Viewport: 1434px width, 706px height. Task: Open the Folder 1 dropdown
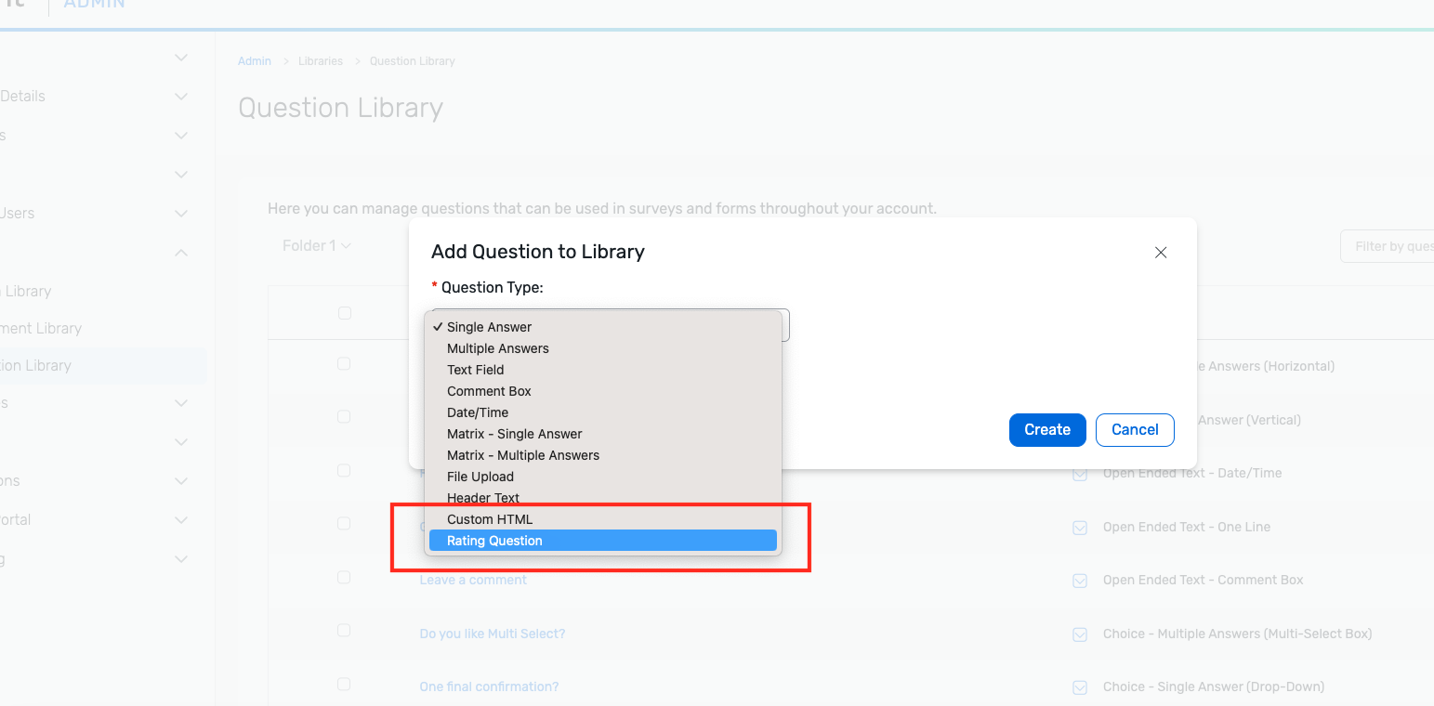317,246
